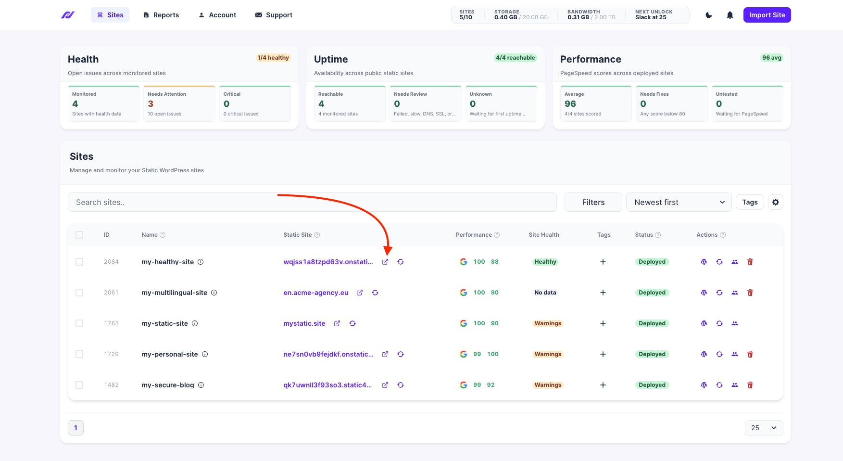This screenshot has width=843, height=461.
Task: Tick checkbox for site 1482
Action: [79, 385]
